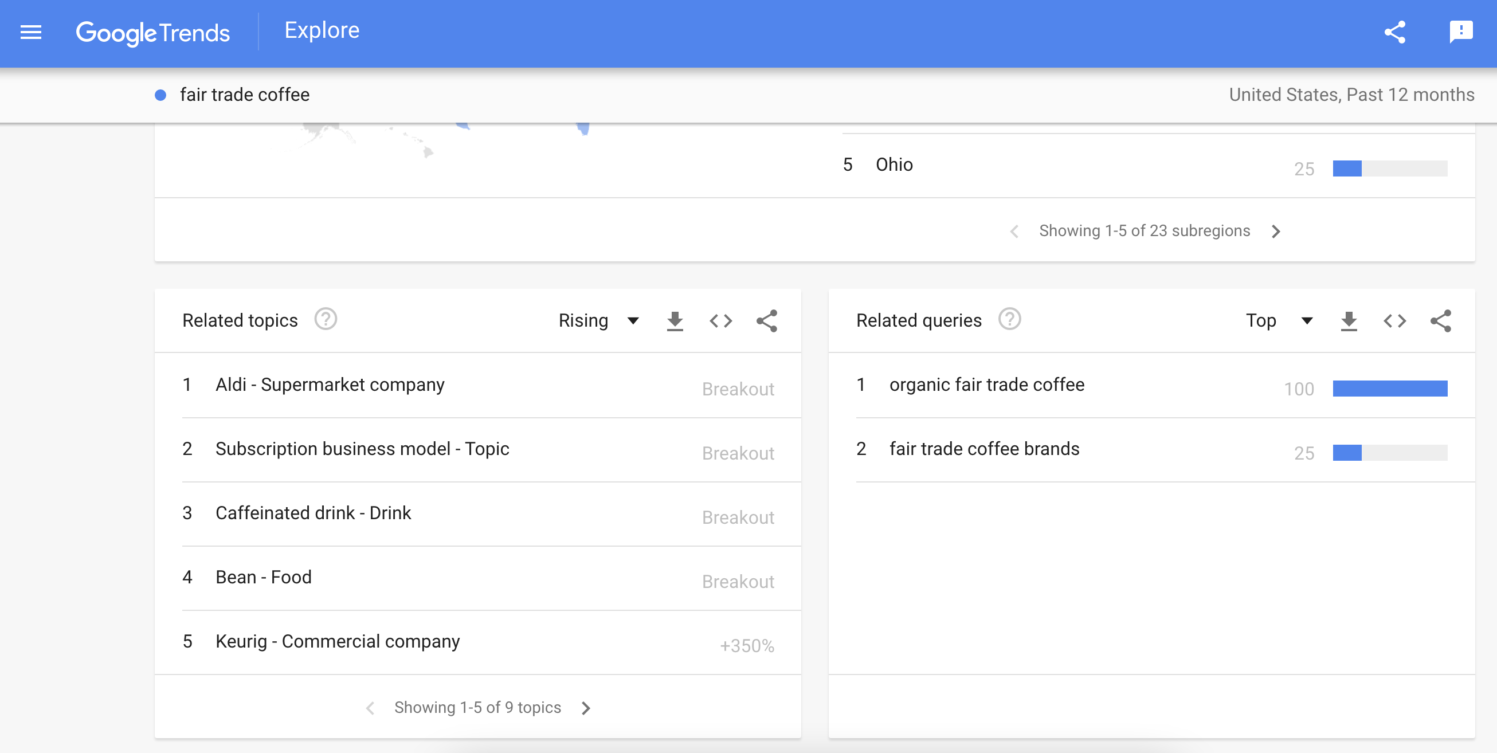Share the Related topics list
This screenshot has height=753, width=1497.
tap(767, 321)
